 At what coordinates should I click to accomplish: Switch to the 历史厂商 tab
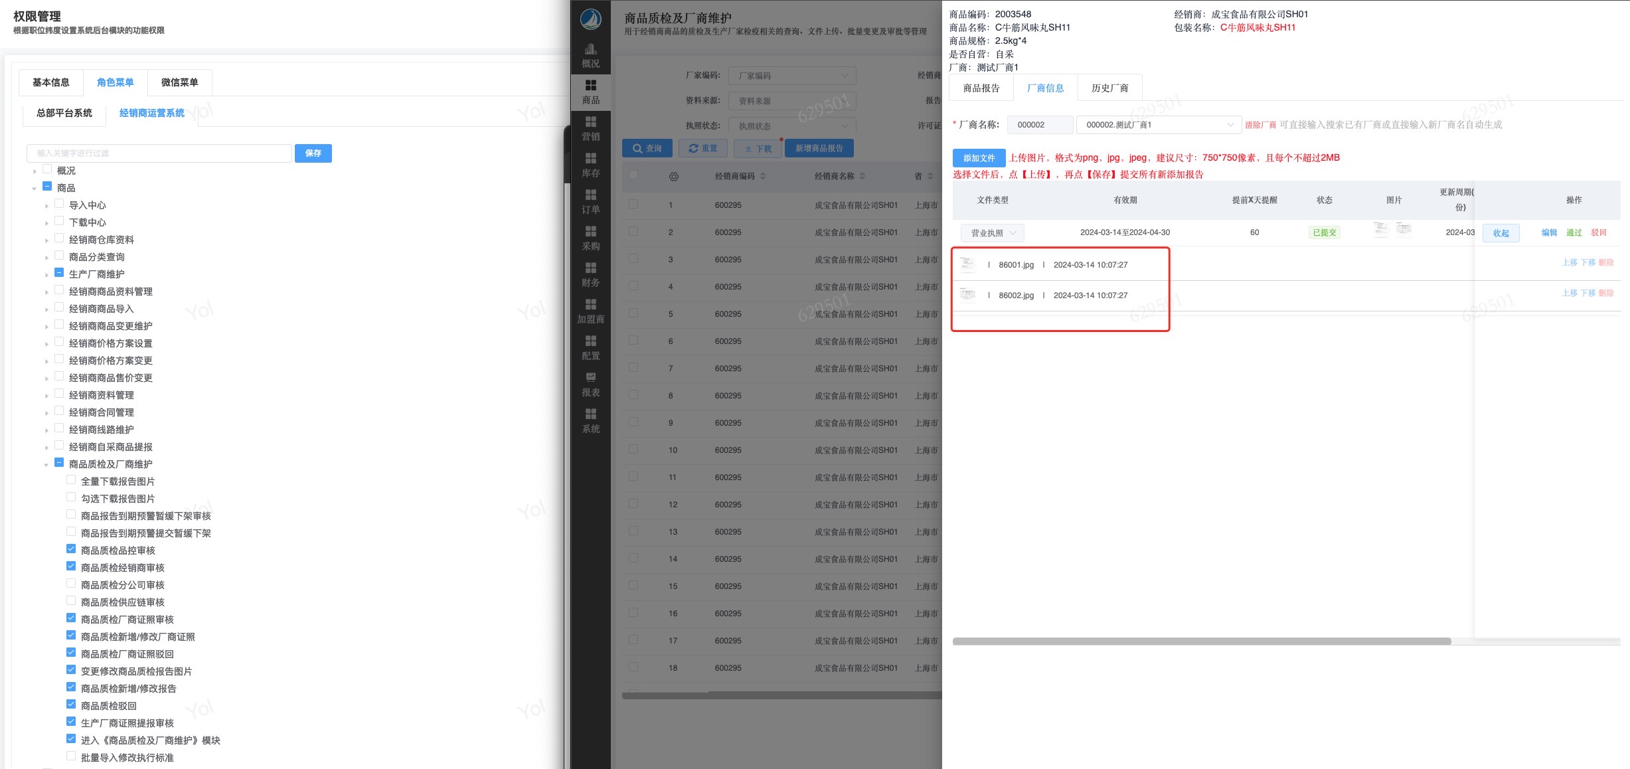pyautogui.click(x=1109, y=88)
